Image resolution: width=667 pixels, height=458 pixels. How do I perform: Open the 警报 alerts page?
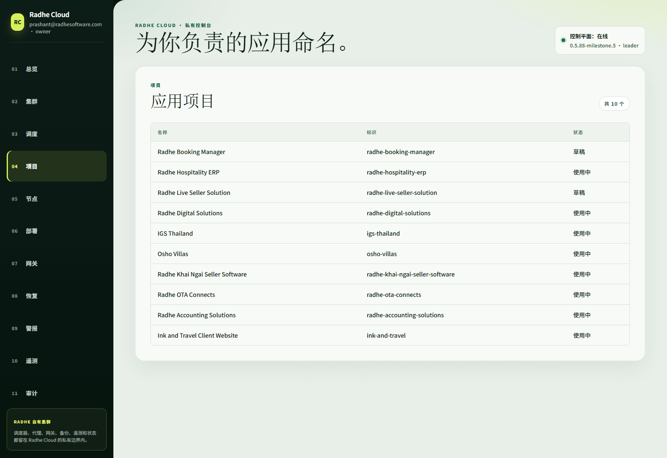tap(57, 329)
